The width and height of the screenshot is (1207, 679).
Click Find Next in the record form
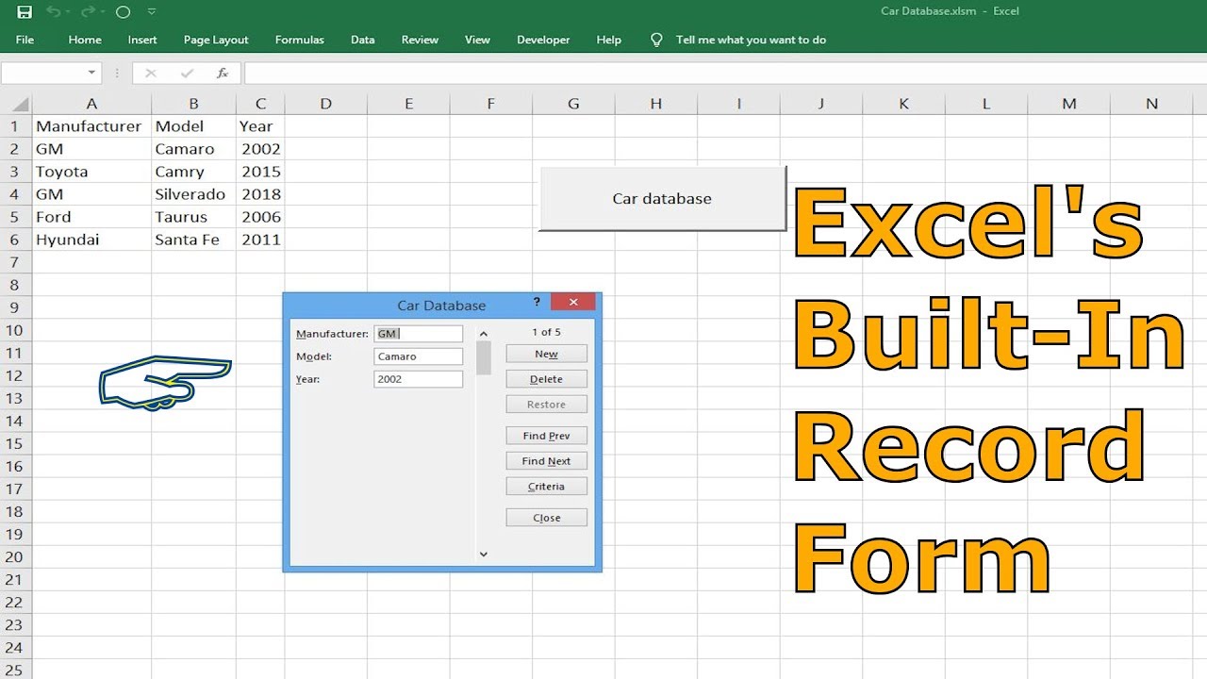point(546,461)
